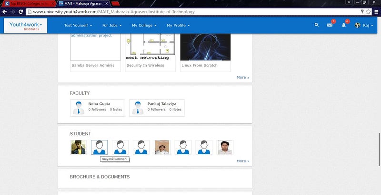Open the fifth student photo

point(162,147)
